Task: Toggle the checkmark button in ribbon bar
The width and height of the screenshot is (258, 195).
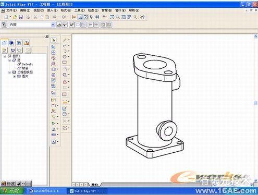Action: (72, 25)
